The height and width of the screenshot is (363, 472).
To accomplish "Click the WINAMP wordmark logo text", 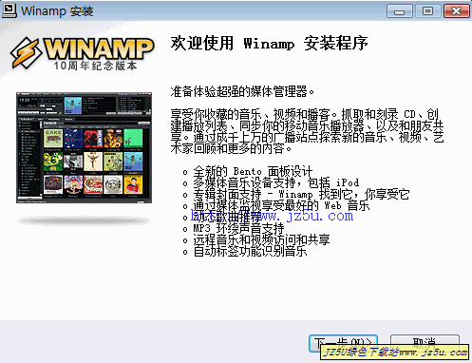I will coord(99,48).
